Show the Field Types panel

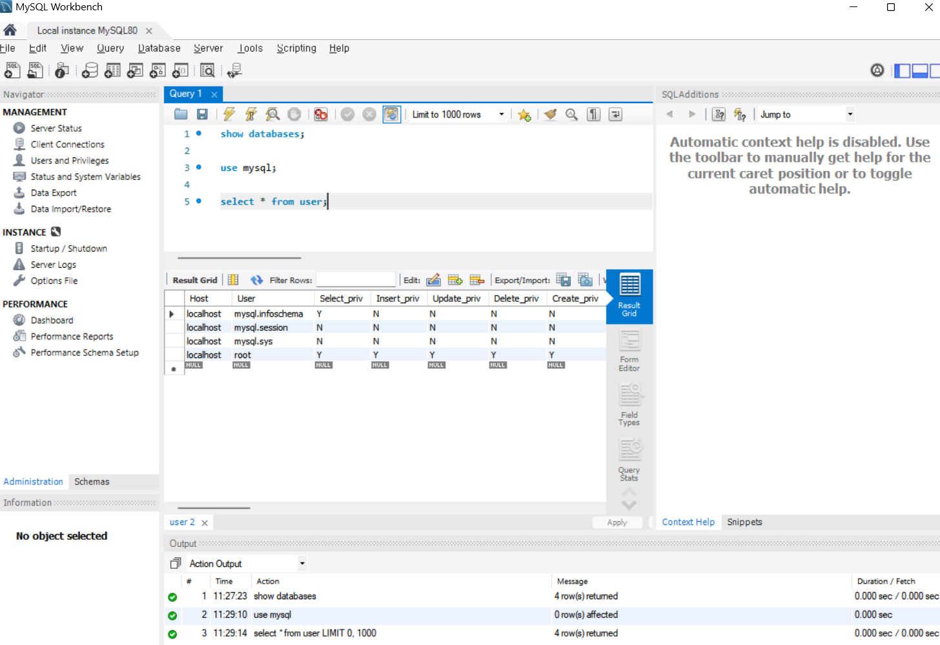[x=629, y=405]
